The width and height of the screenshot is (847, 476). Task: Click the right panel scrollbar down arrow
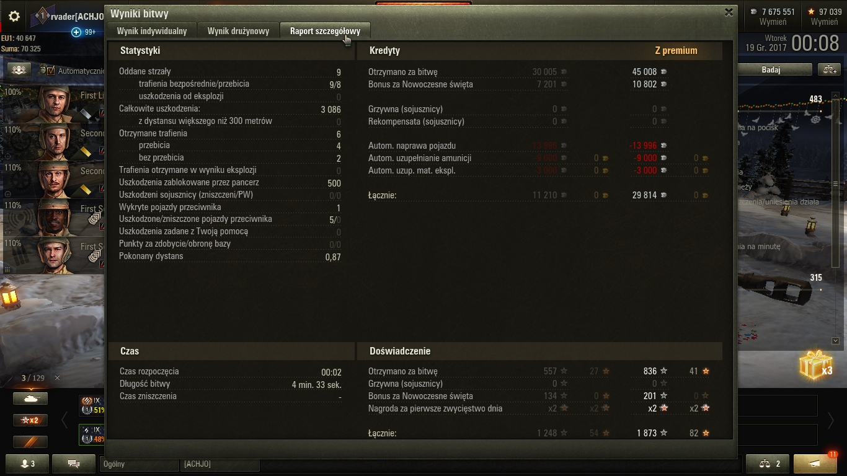pyautogui.click(x=835, y=341)
